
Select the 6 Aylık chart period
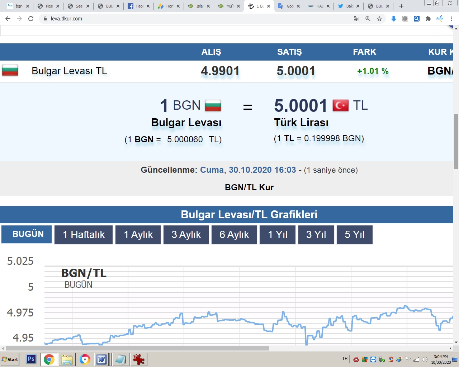click(234, 235)
